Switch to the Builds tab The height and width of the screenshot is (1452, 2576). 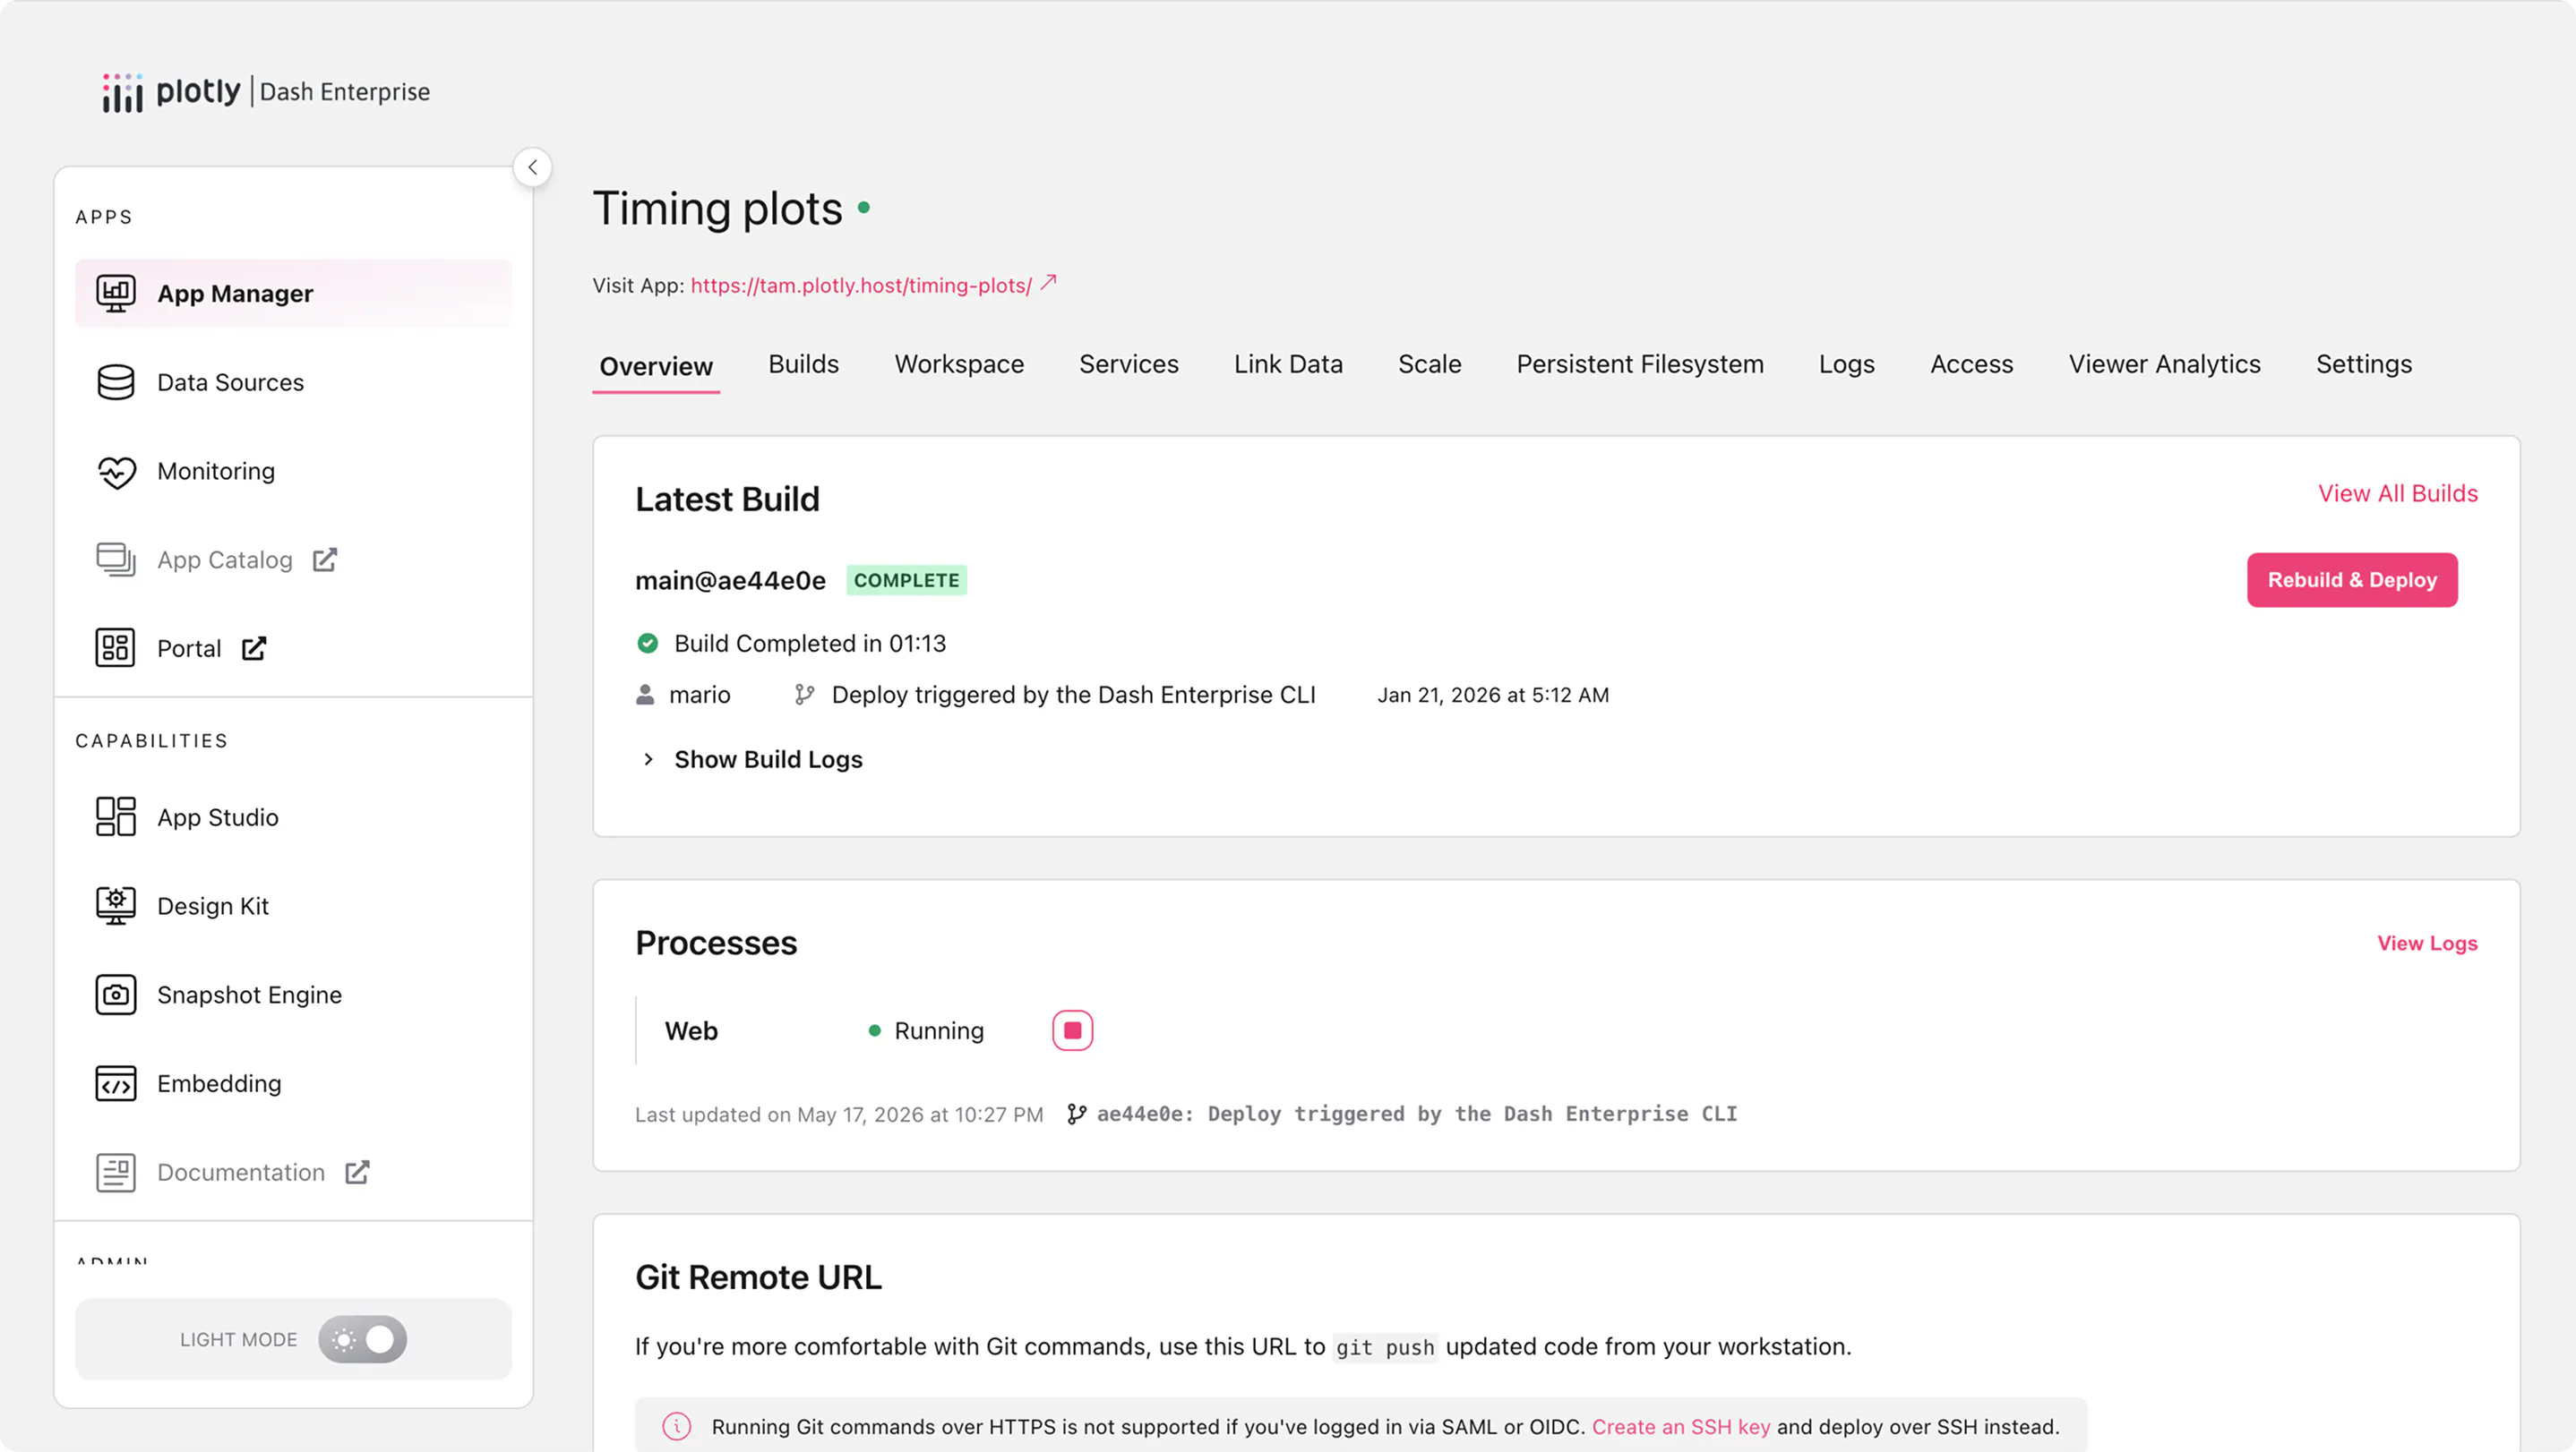pos(803,363)
